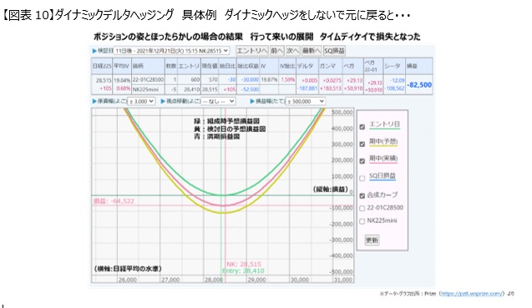Open the 視点移動(よこ) dropdown
Viewport: 532px width, 308px height.
[218, 101]
